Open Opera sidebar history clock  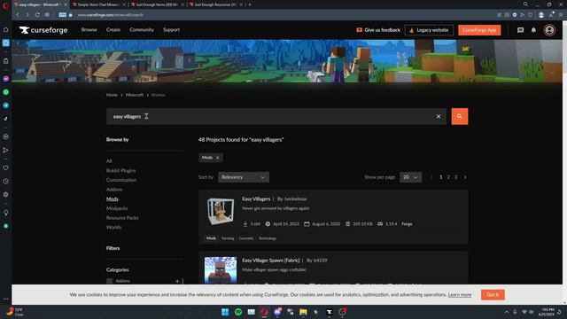click(x=6, y=181)
